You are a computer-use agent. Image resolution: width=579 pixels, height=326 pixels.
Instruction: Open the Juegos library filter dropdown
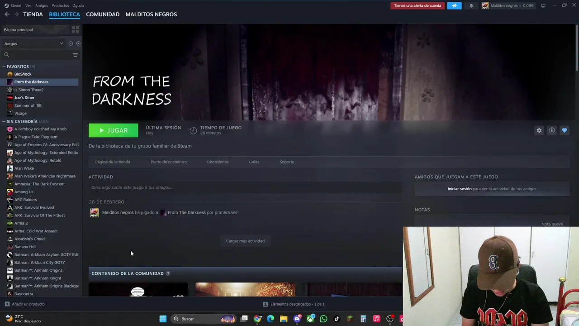33,43
